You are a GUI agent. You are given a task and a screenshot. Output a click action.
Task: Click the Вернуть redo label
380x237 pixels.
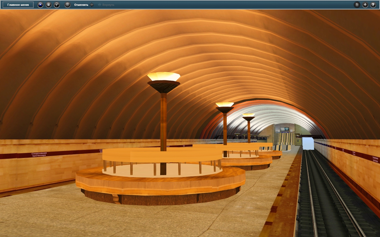click(108, 5)
